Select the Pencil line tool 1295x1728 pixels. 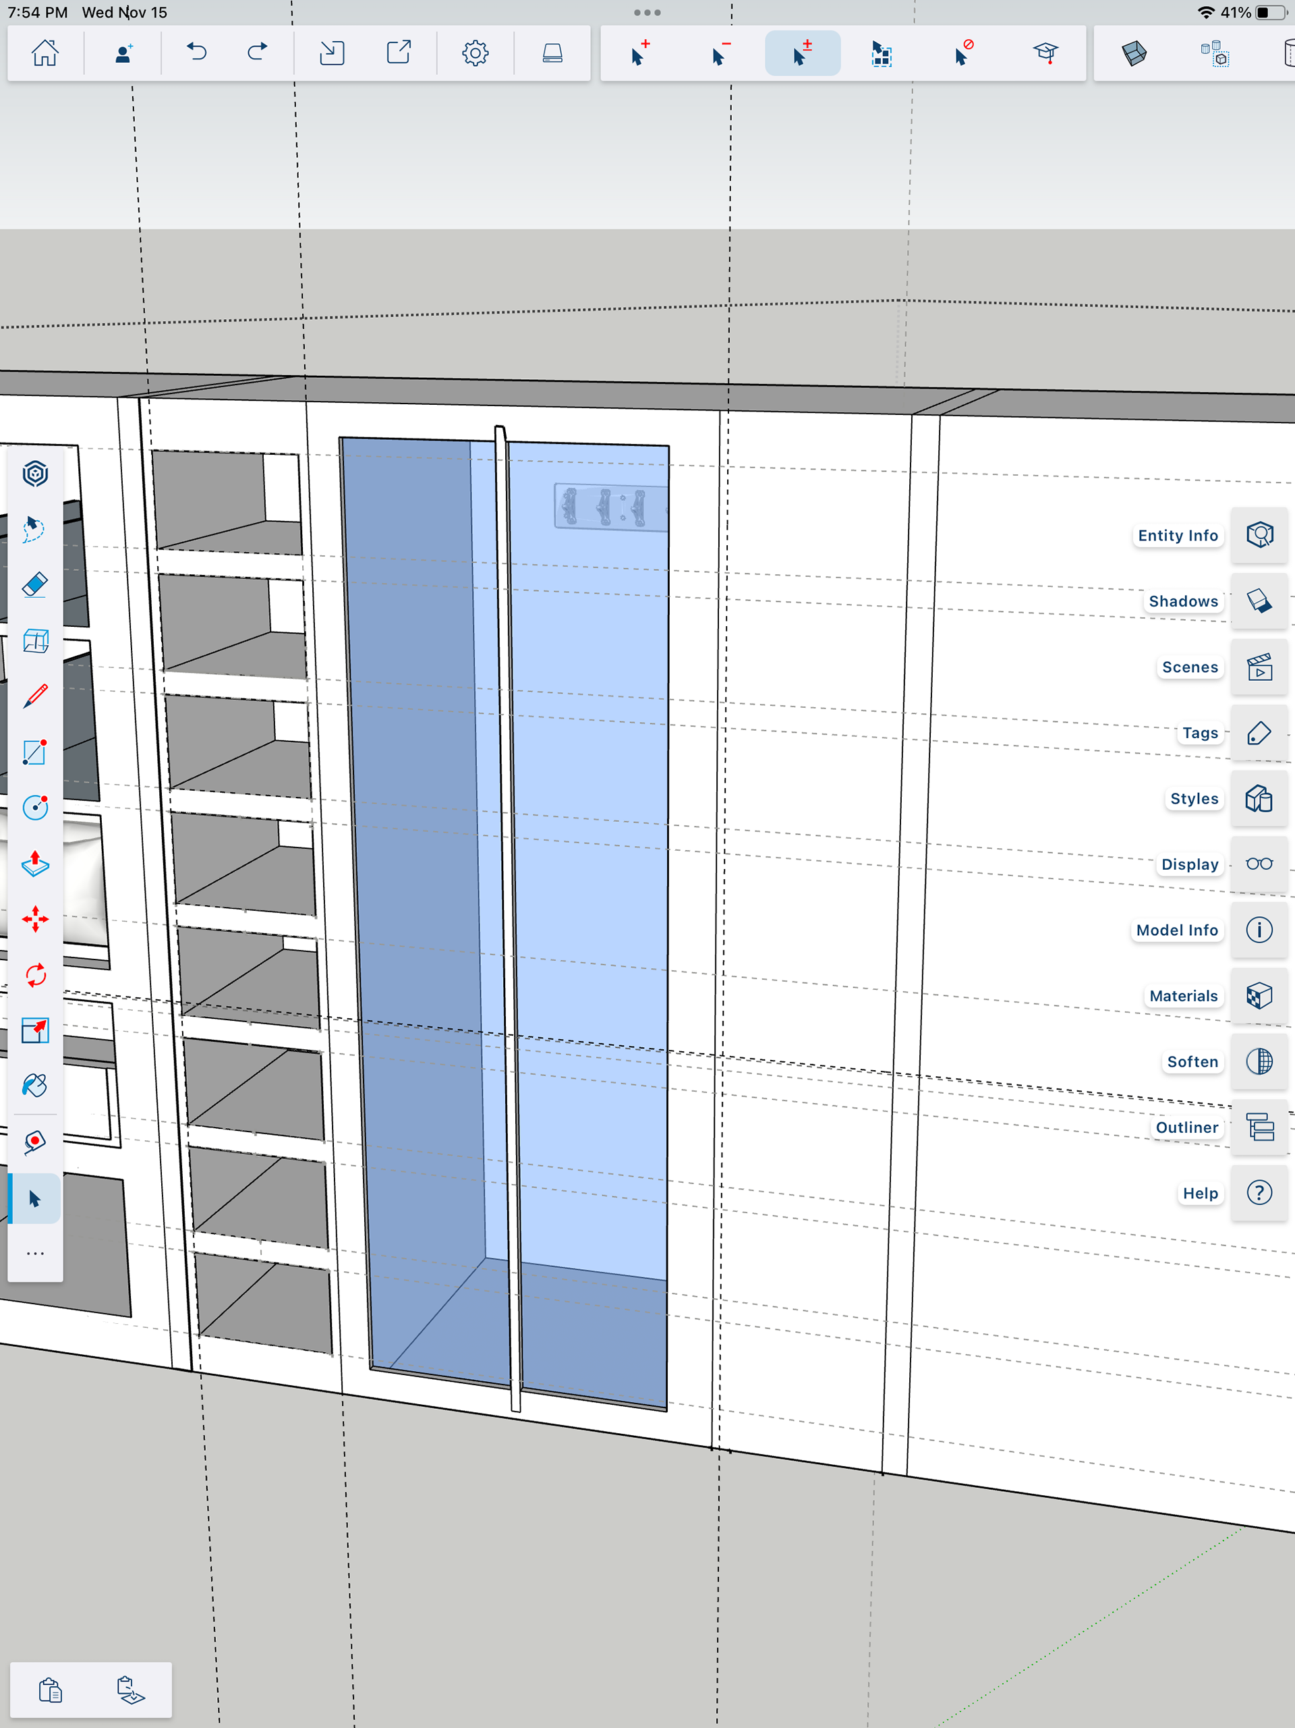(35, 696)
